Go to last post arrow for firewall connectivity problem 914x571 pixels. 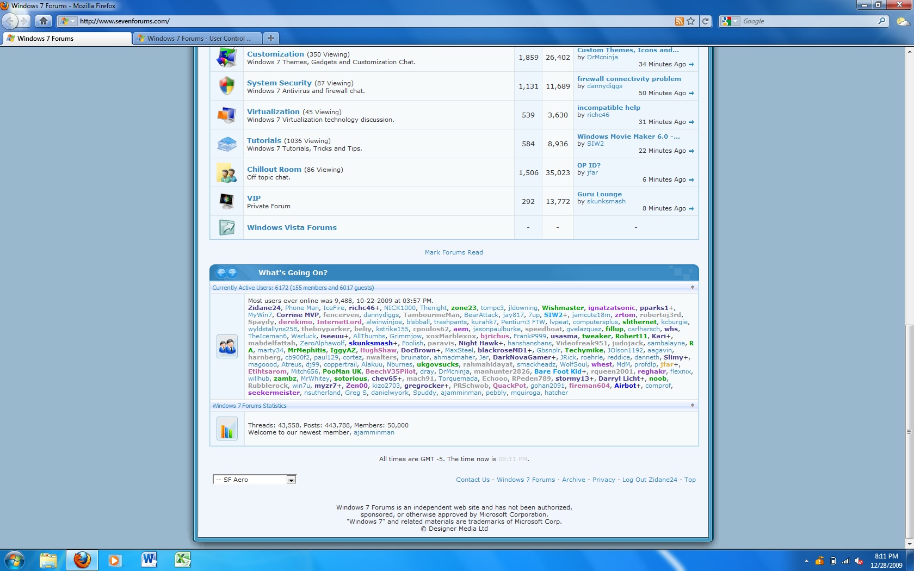point(691,94)
